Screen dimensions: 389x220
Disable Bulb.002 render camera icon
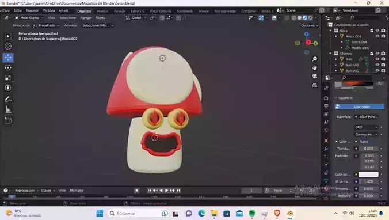click(383, 70)
